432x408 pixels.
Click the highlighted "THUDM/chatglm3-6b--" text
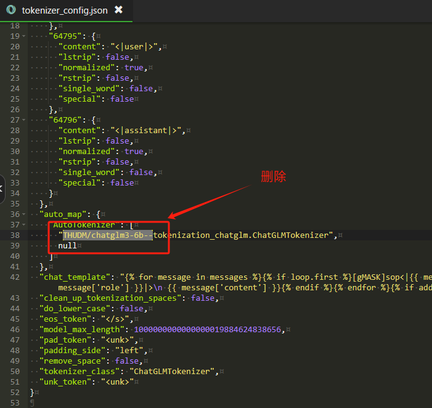(108, 235)
